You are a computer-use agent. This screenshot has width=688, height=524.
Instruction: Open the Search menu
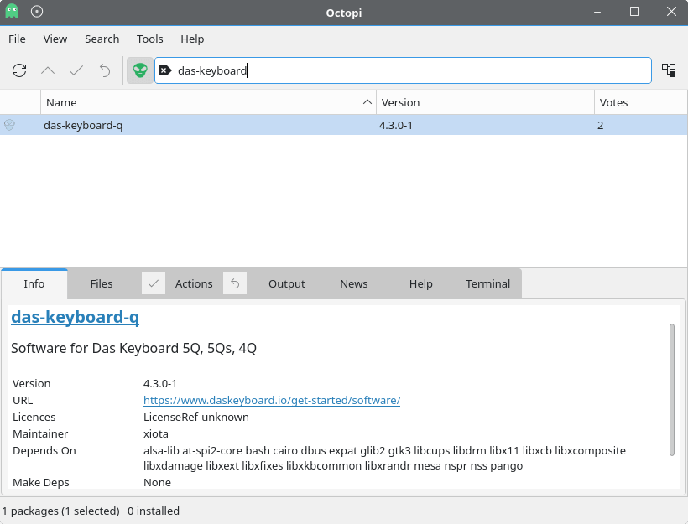click(102, 39)
